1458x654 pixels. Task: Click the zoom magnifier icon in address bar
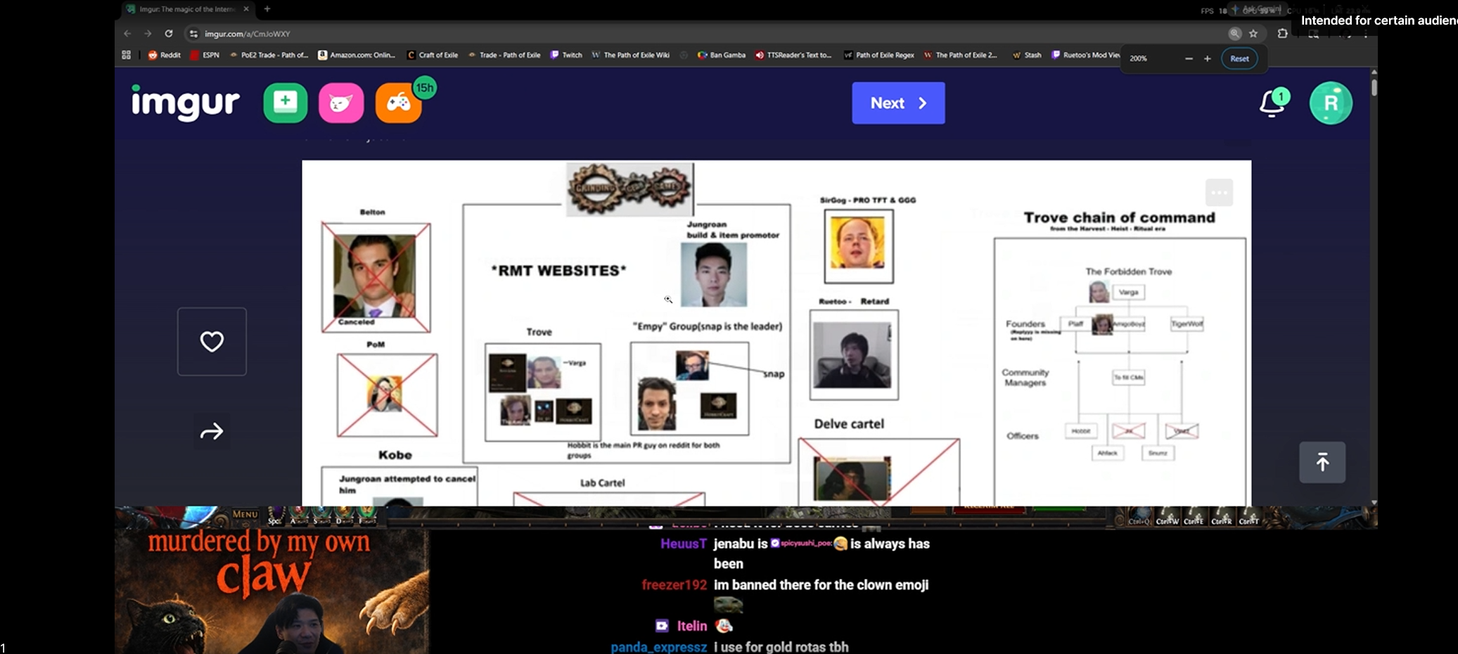pyautogui.click(x=1234, y=34)
